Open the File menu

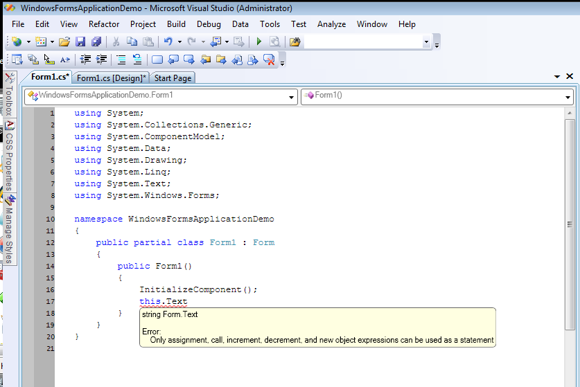click(x=18, y=24)
